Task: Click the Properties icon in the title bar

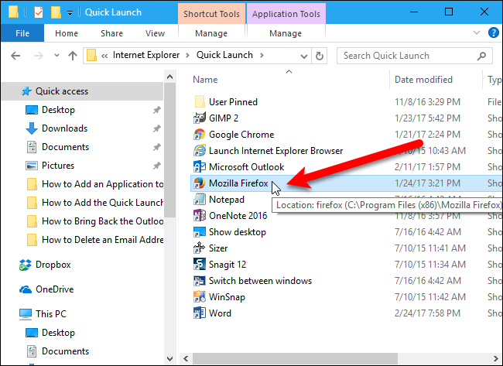Action: point(39,12)
